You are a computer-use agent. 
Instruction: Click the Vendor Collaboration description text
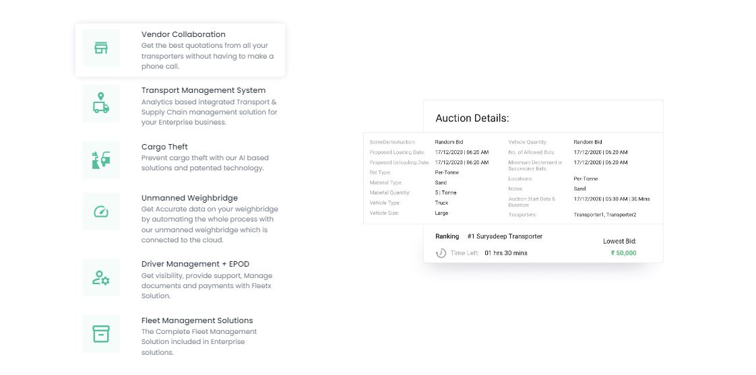click(x=208, y=57)
